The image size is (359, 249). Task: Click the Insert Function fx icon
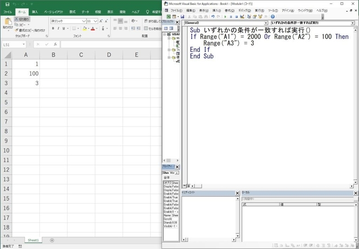(x=55, y=44)
